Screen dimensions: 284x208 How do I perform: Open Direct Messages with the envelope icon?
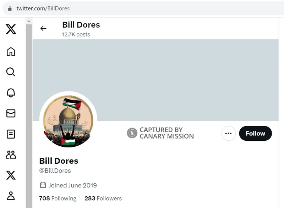point(11,113)
